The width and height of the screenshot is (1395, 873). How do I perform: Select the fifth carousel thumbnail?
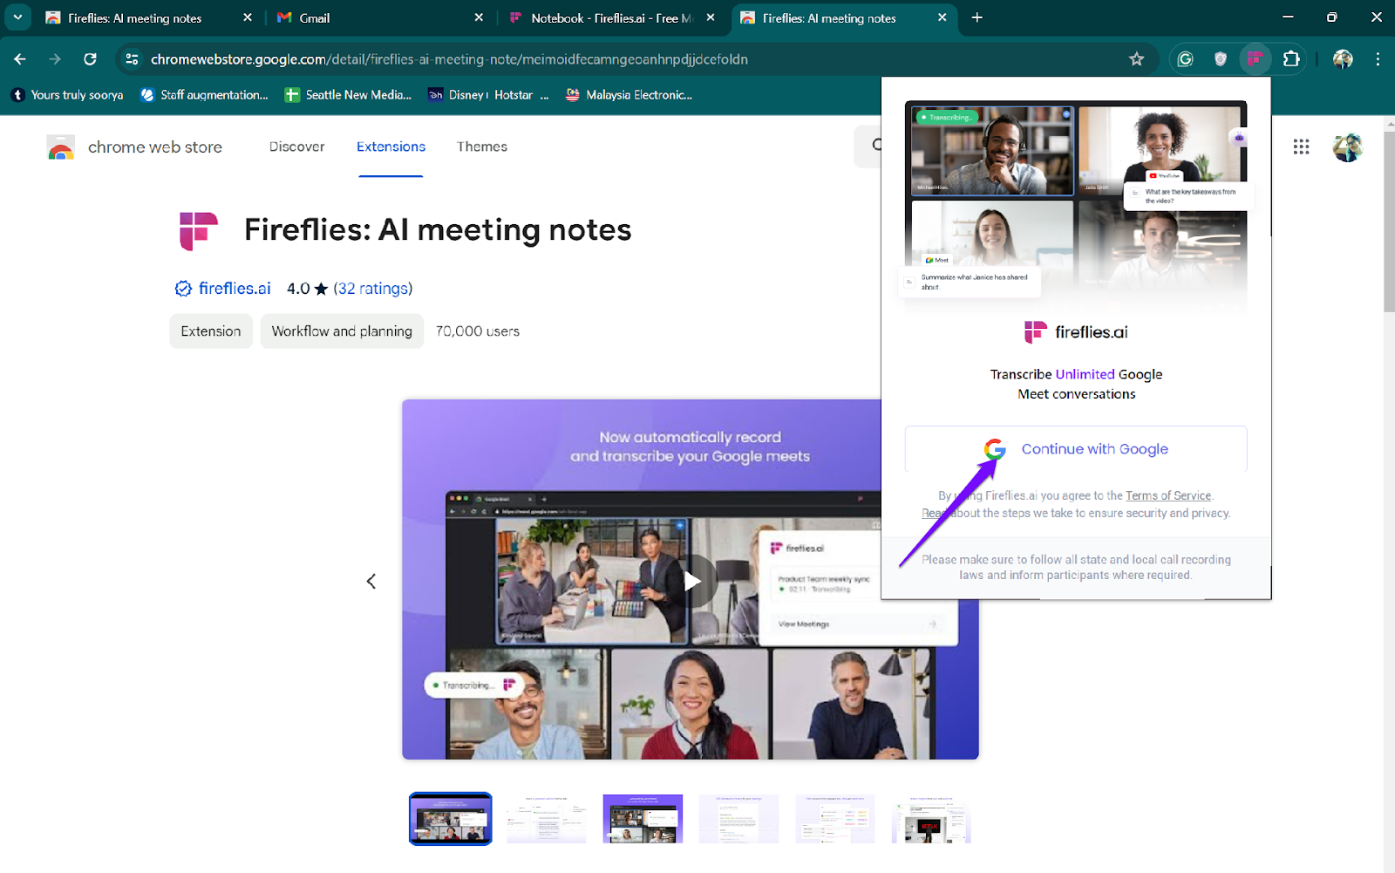tap(835, 819)
